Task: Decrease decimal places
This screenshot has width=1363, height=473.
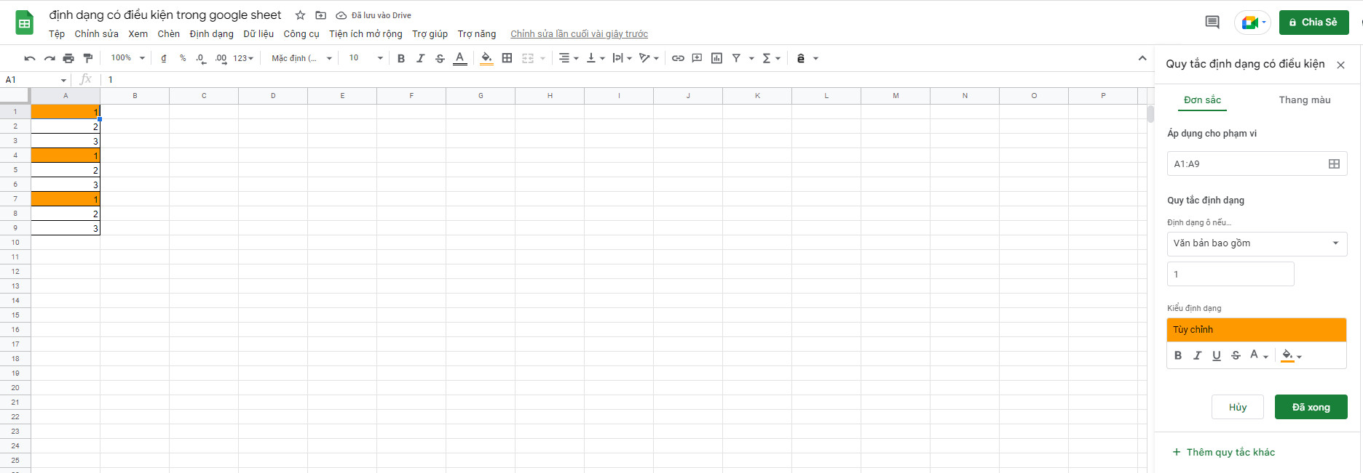Action: 201,58
